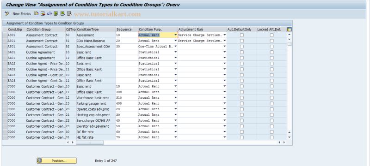Screen dimensions: 370x166
Task: Open the table column settings icon
Action: pos(290,30)
